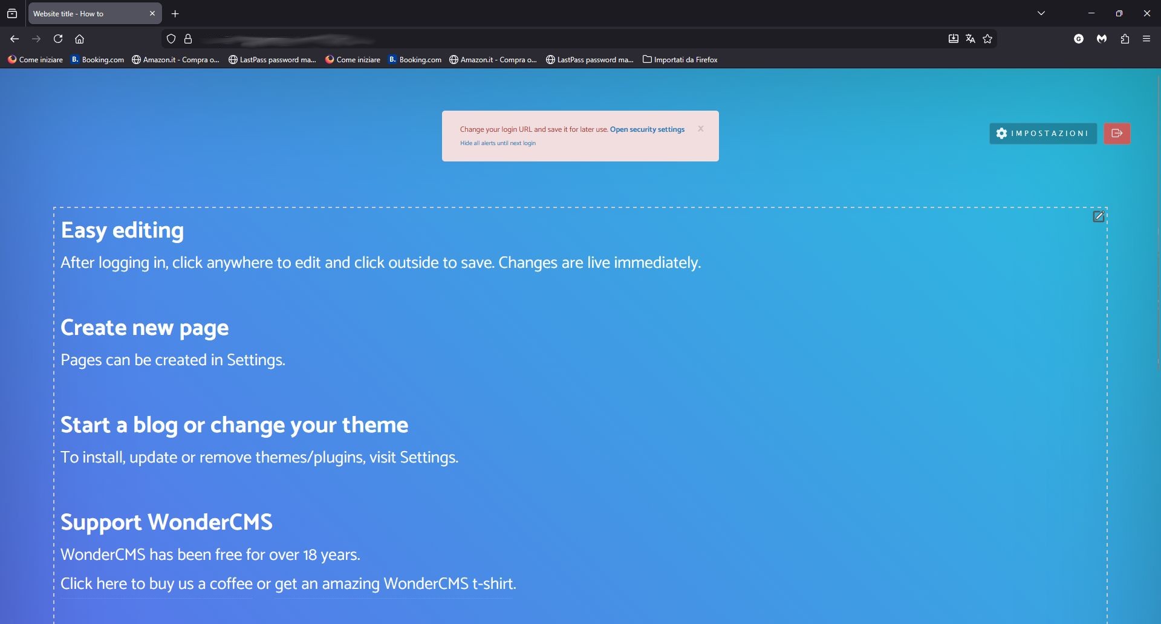Open security settings link in alert
This screenshot has height=624, width=1161.
tap(647, 129)
